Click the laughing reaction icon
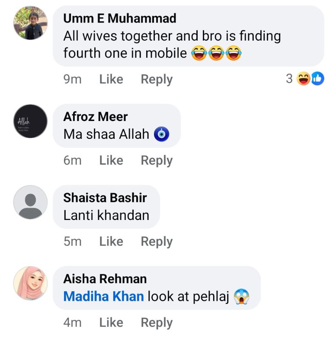The width and height of the screenshot is (336, 344). click(x=304, y=79)
